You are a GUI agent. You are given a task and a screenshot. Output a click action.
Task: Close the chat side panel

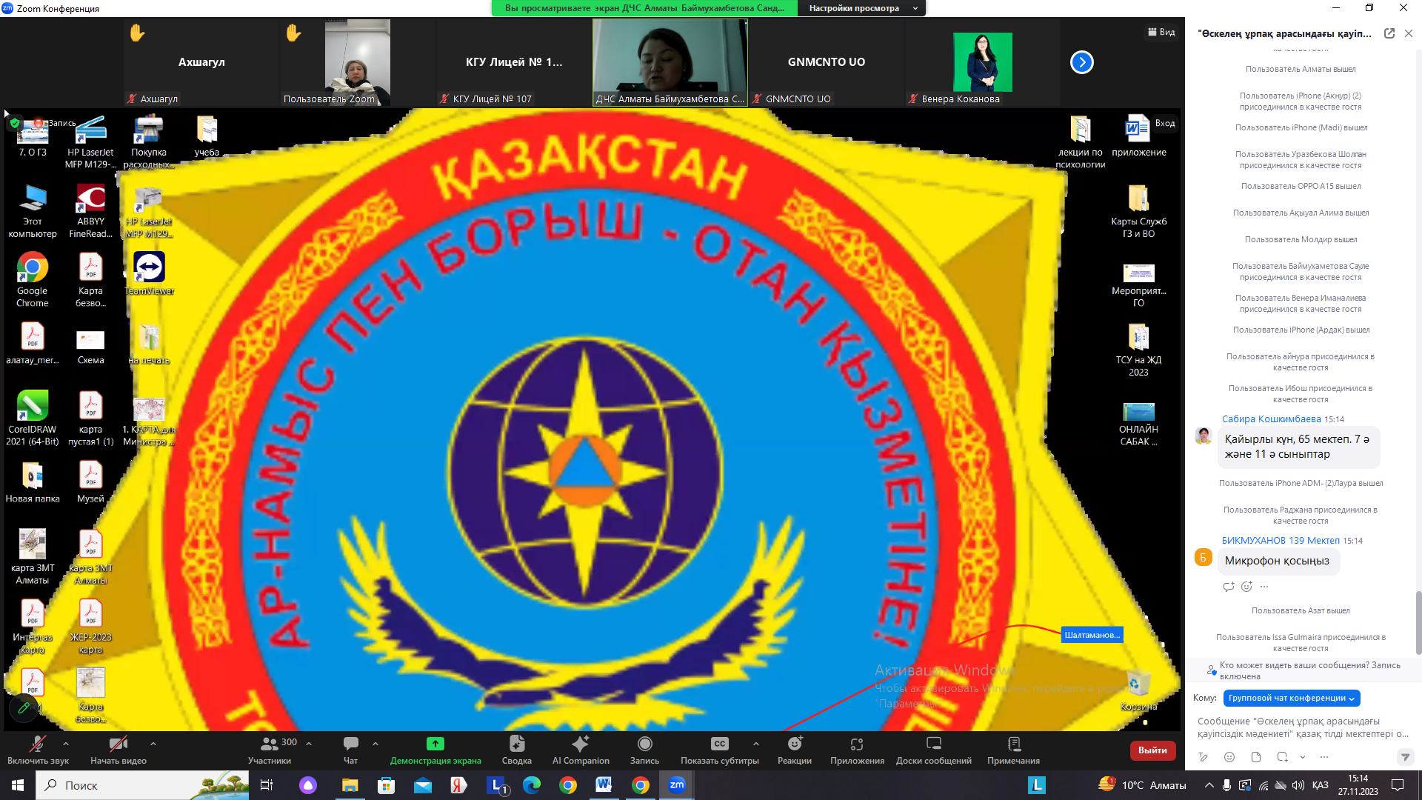[1409, 33]
